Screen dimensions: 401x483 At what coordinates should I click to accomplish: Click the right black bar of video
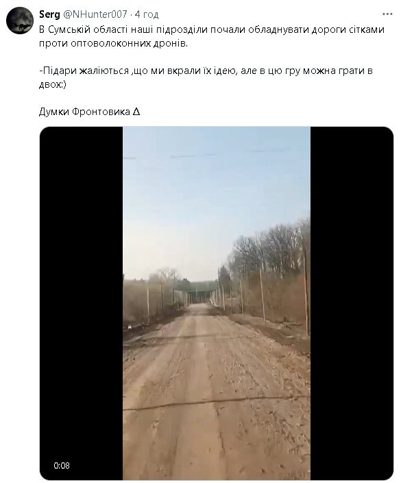pyautogui.click(x=352, y=303)
